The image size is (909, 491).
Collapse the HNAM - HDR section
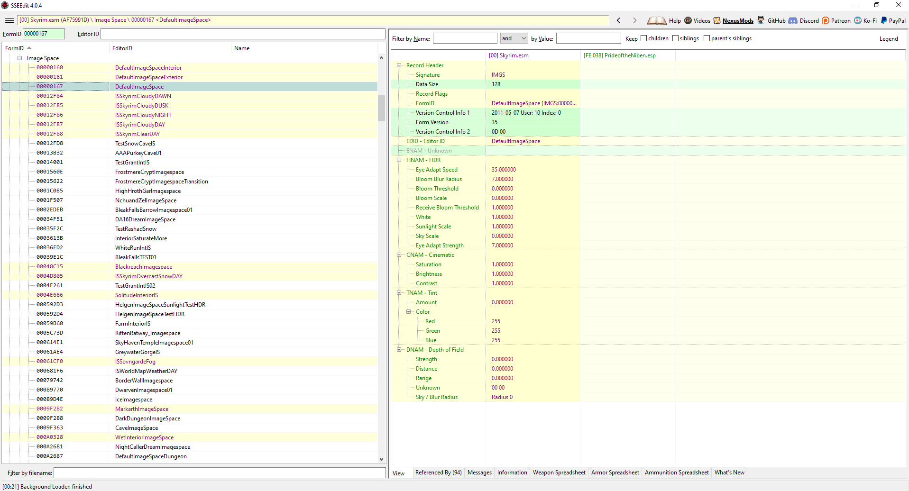[x=399, y=160]
